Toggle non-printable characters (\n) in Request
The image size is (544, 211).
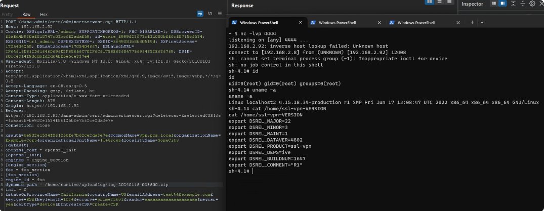point(210,14)
